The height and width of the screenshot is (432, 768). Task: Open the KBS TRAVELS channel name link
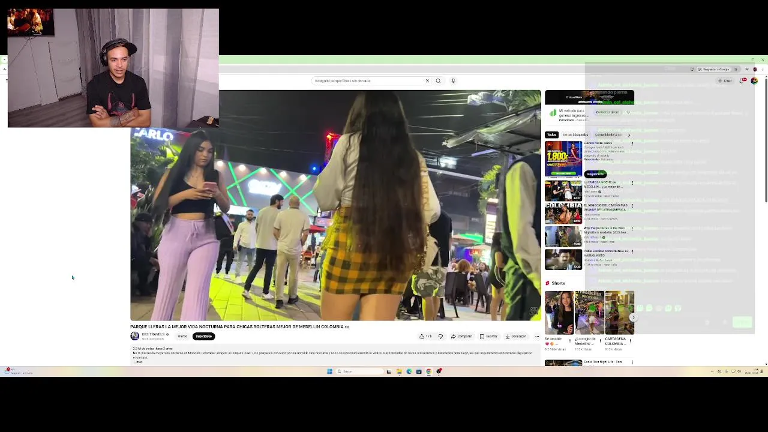click(153, 334)
